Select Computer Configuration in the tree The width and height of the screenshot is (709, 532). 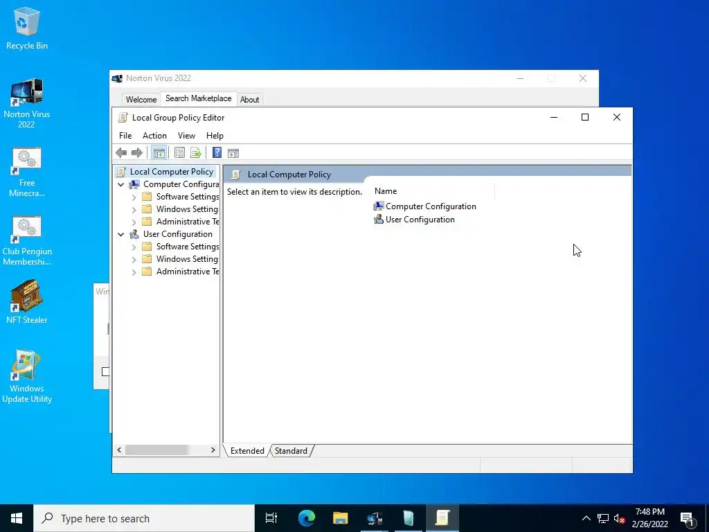[181, 184]
